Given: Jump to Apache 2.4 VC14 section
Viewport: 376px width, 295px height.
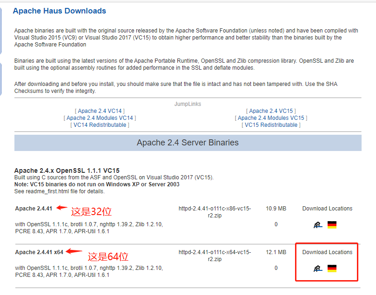Looking at the screenshot, I should coord(100,111).
